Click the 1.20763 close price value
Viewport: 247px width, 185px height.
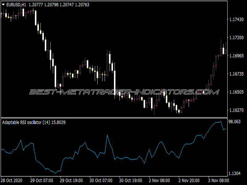pyautogui.click(x=82, y=5)
